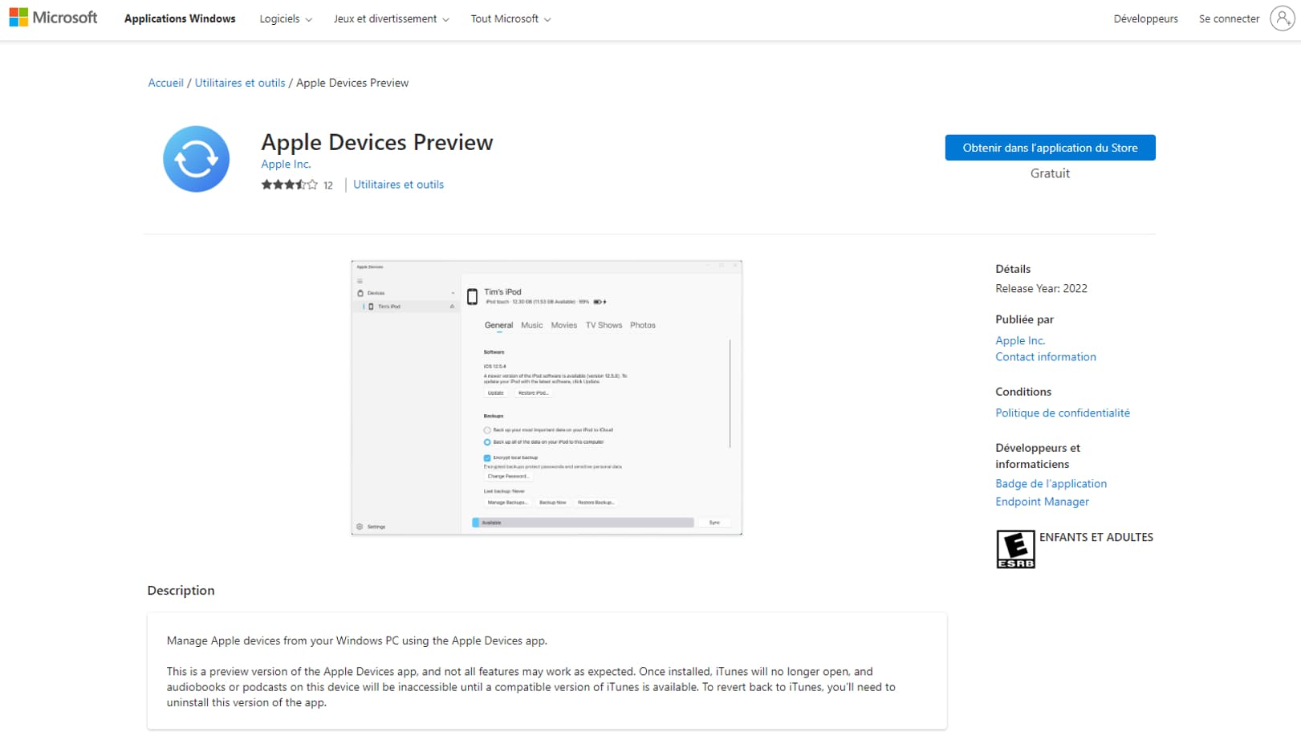
Task: Select the Devices icon in the screenshot sidebar
Action: pos(361,292)
